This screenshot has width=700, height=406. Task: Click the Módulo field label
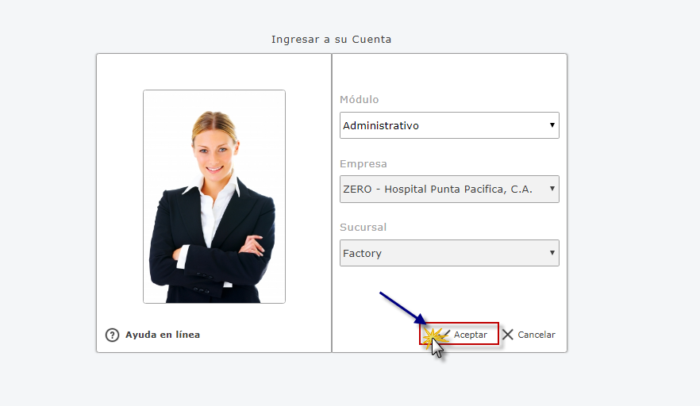pos(360,99)
